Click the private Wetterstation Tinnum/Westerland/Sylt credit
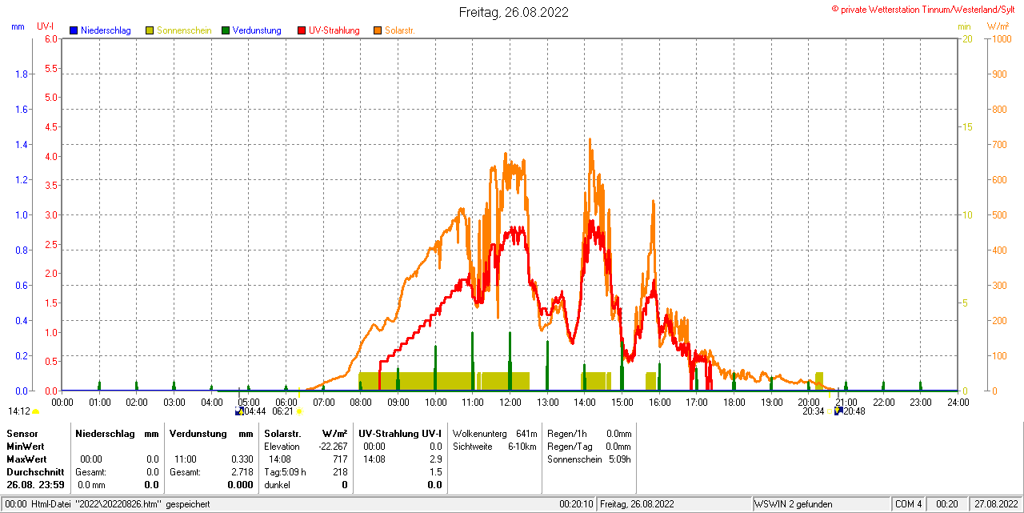The height and width of the screenshot is (513, 1024). click(x=922, y=9)
